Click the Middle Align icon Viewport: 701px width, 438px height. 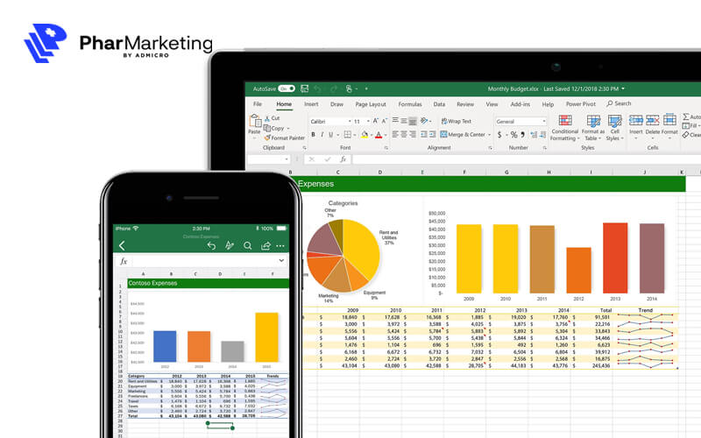pyautogui.click(x=404, y=121)
